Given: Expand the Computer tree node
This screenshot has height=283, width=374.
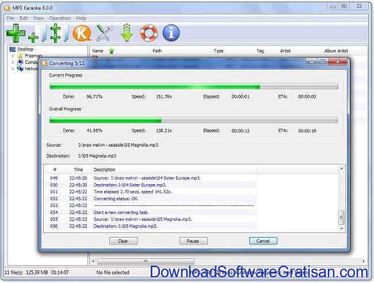Looking at the screenshot, I should (x=13, y=62).
